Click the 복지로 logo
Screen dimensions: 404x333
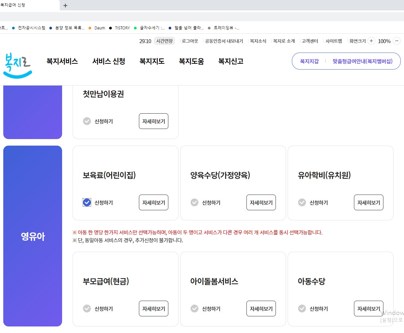point(18,66)
